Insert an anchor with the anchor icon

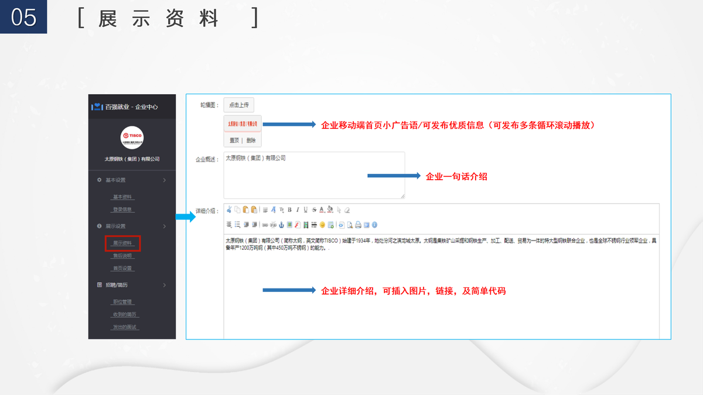tap(281, 224)
